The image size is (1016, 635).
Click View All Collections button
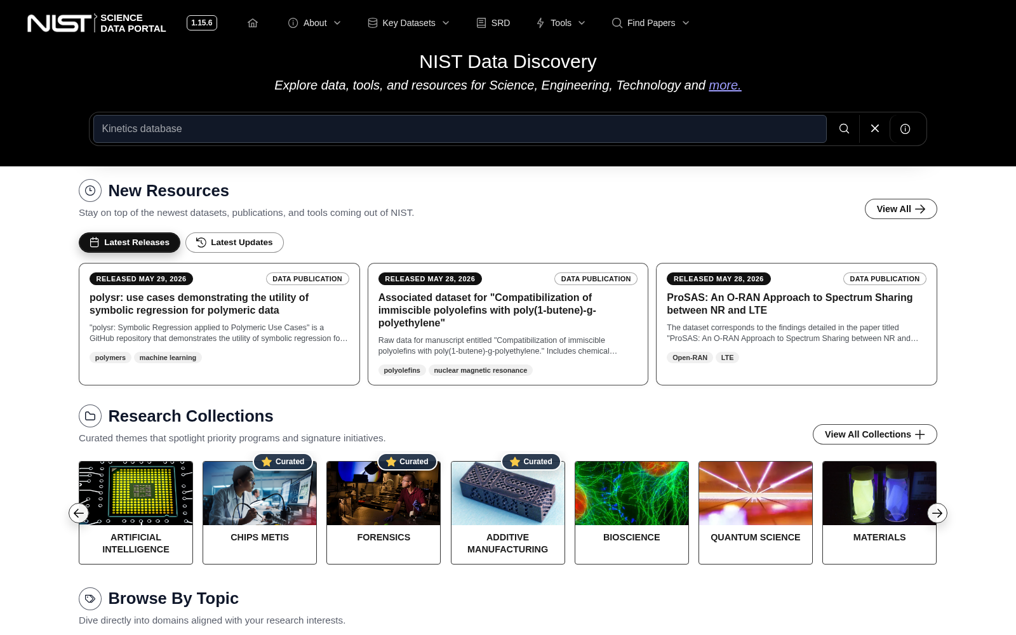875,434
